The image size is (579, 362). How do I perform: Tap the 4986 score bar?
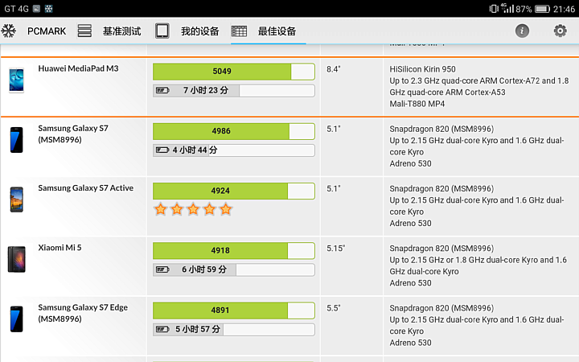(x=234, y=131)
